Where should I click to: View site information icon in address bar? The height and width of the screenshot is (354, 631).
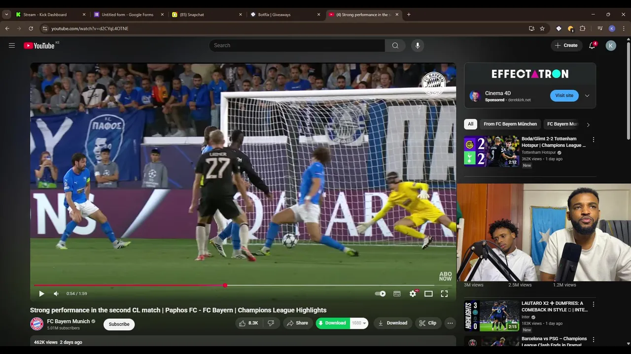[x=45, y=29]
